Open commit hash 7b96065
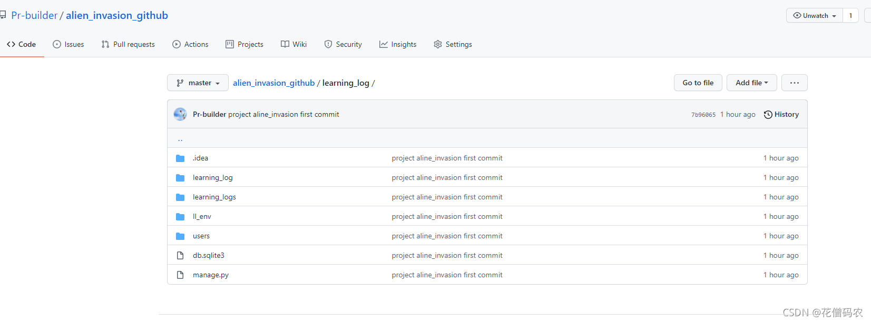Image resolution: width=871 pixels, height=322 pixels. [703, 115]
